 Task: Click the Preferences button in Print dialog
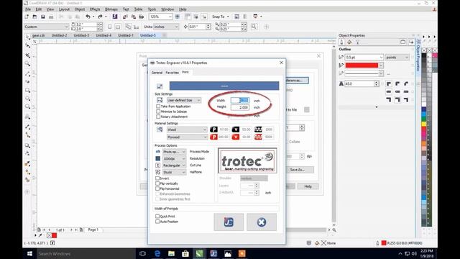click(x=297, y=80)
